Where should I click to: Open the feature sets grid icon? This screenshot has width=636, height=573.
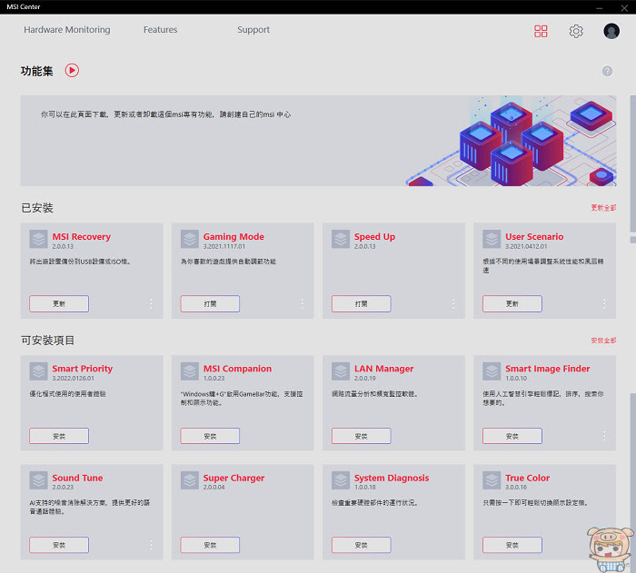[541, 31]
